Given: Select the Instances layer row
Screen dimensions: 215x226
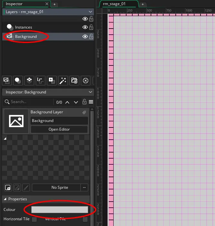Looking at the screenshot, I should click(48, 27).
